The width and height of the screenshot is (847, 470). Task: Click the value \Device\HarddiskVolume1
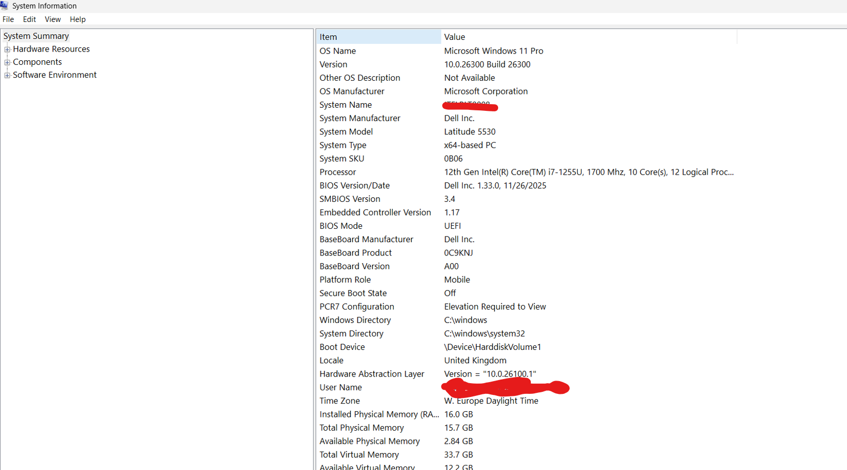(x=492, y=347)
